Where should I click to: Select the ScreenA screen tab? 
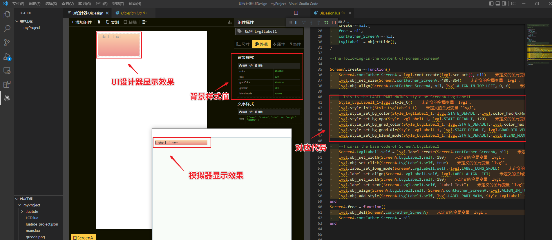pyautogui.click(x=84, y=237)
